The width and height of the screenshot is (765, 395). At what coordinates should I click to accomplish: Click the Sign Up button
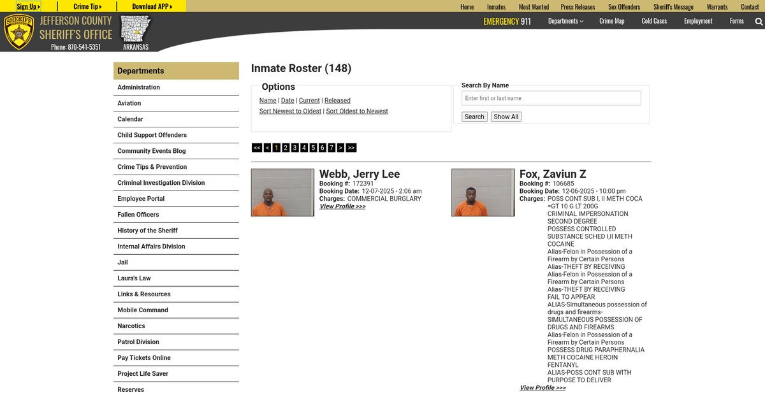[28, 6]
